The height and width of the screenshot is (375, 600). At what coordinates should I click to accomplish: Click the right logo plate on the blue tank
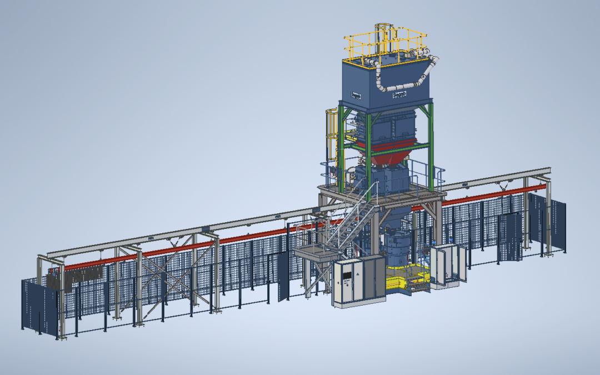coord(399,94)
